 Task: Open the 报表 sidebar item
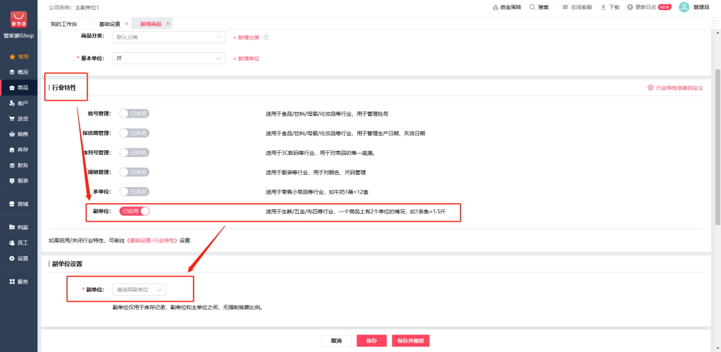[19, 181]
